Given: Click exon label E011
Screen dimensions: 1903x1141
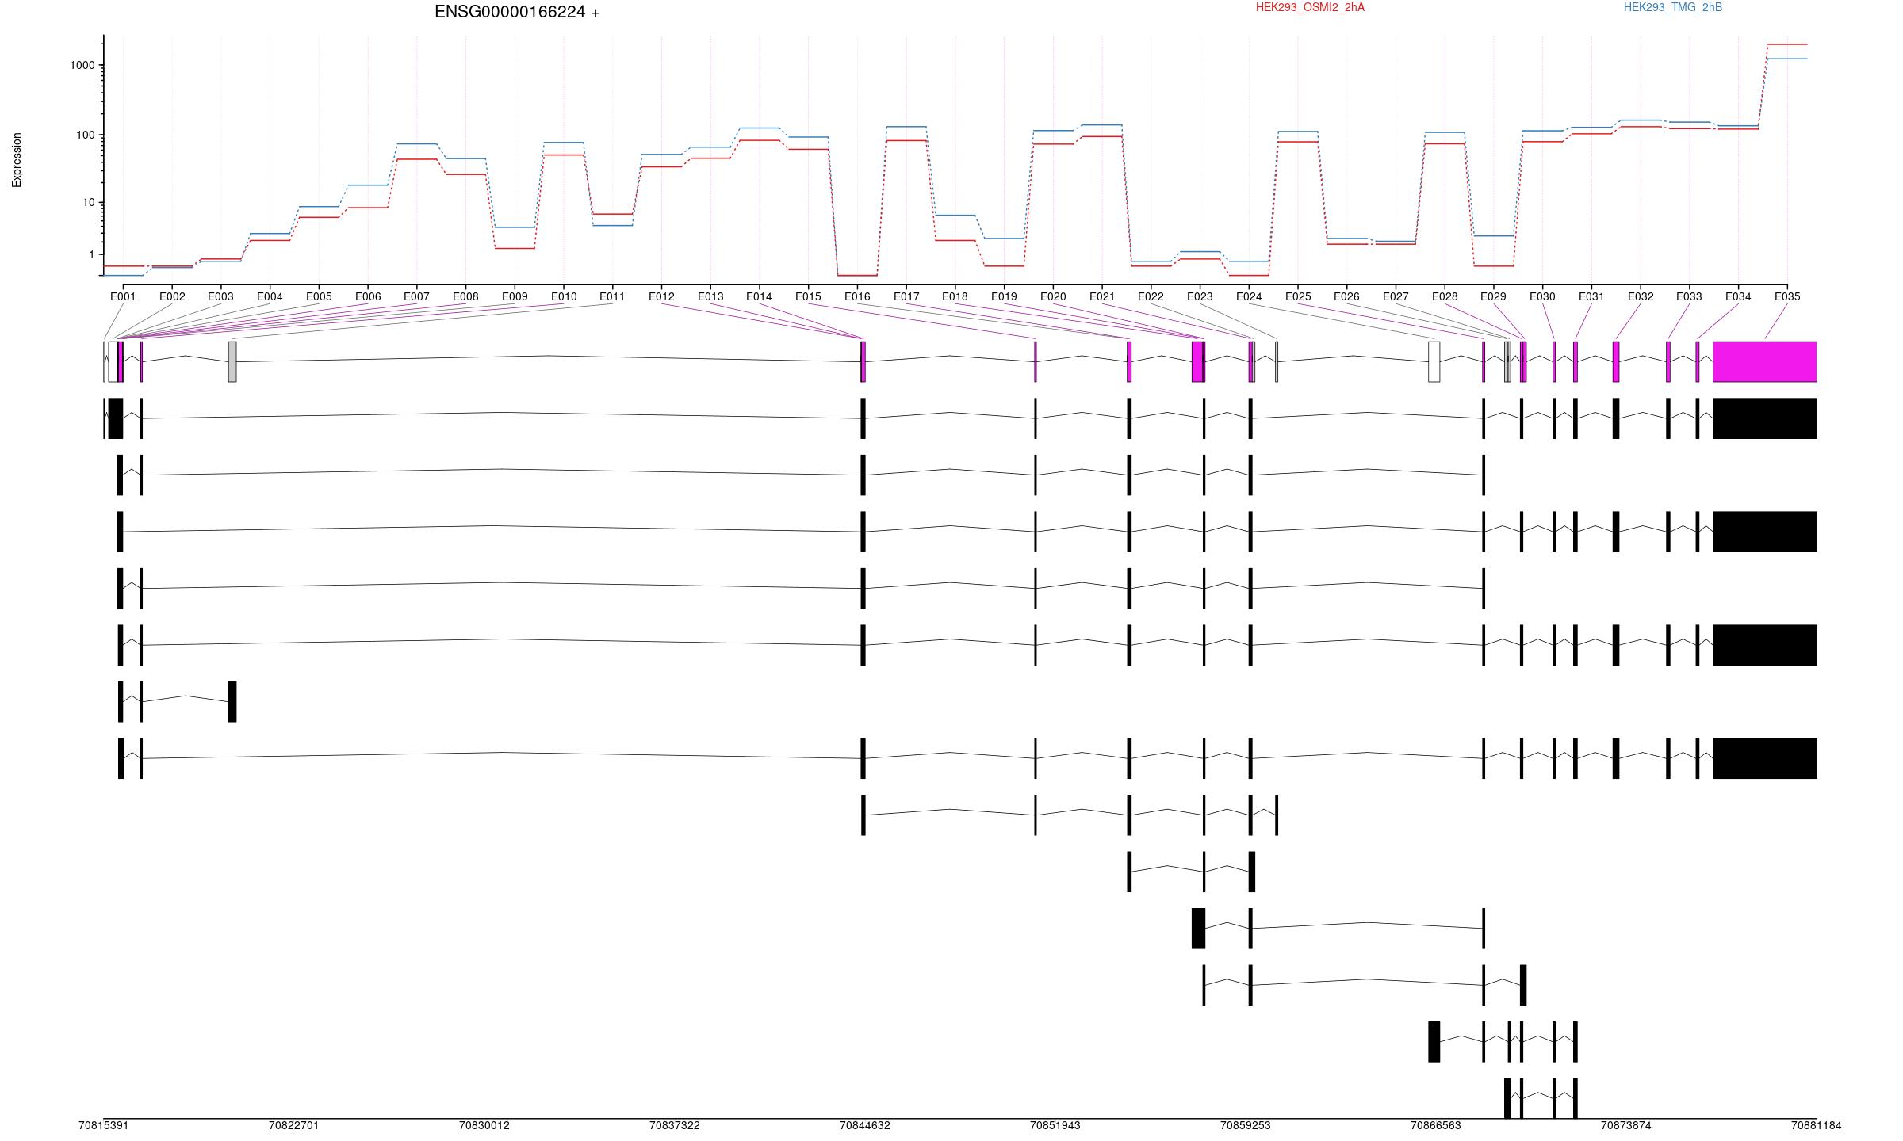Looking at the screenshot, I should 612,296.
